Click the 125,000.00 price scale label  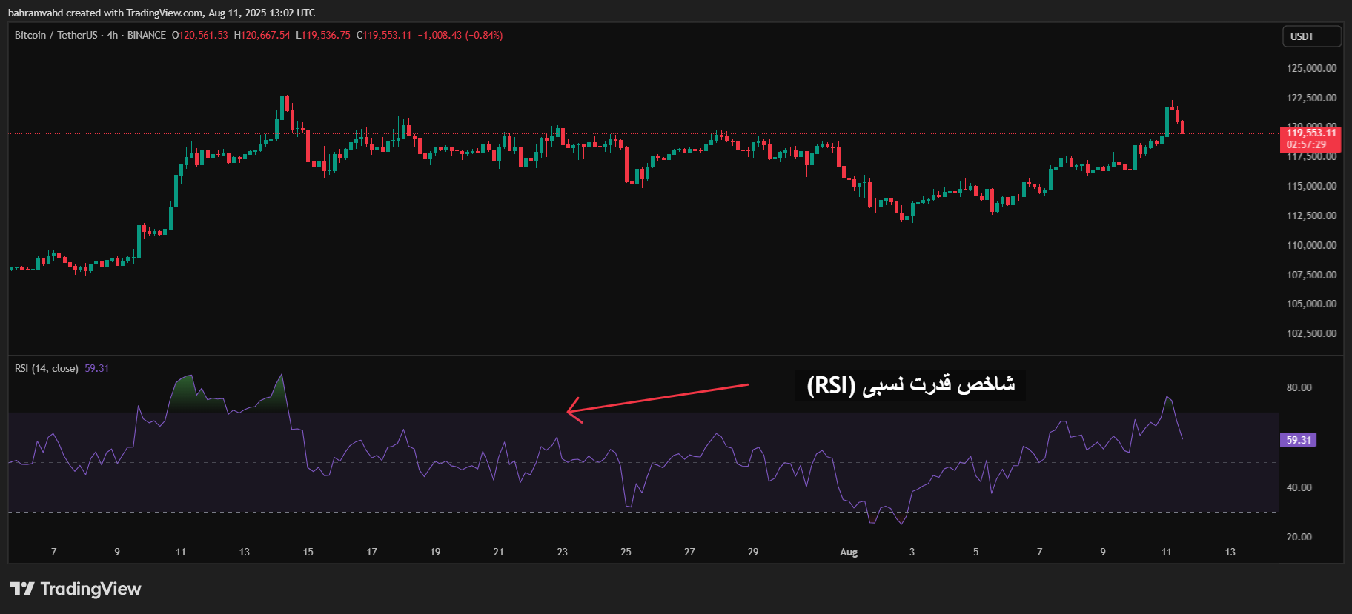click(x=1311, y=68)
